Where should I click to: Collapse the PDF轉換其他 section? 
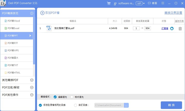32,13
